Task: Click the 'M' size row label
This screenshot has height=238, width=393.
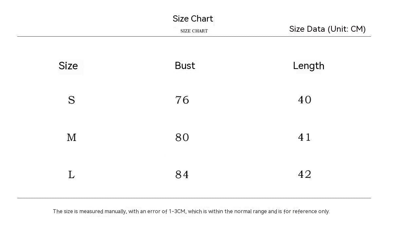Action: 71,137
